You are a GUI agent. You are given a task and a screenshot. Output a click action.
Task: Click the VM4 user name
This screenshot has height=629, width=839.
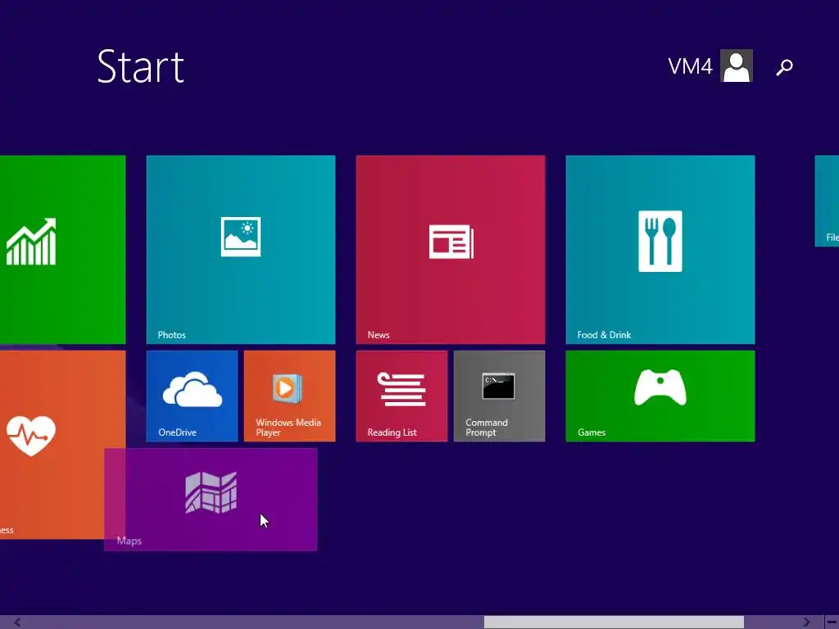690,66
